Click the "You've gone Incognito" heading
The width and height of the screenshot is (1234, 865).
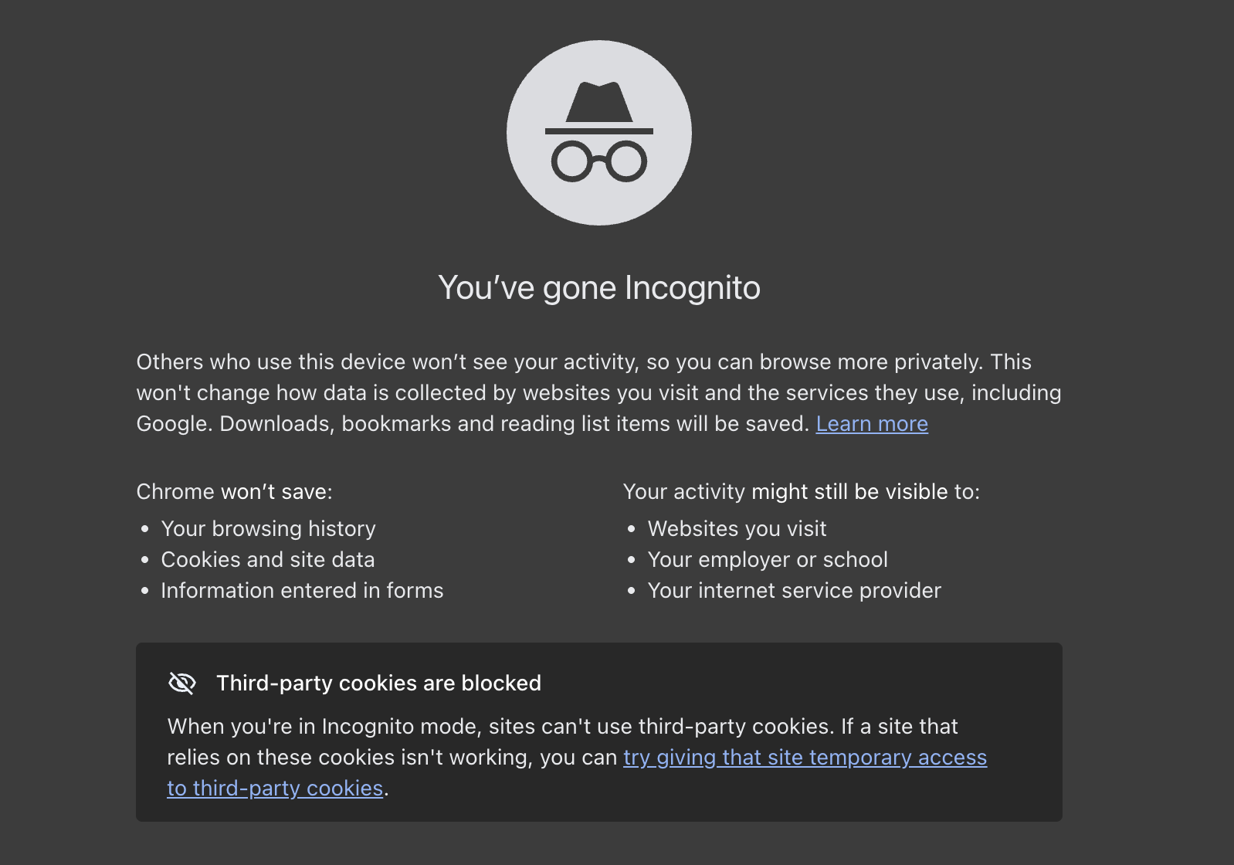coord(599,287)
